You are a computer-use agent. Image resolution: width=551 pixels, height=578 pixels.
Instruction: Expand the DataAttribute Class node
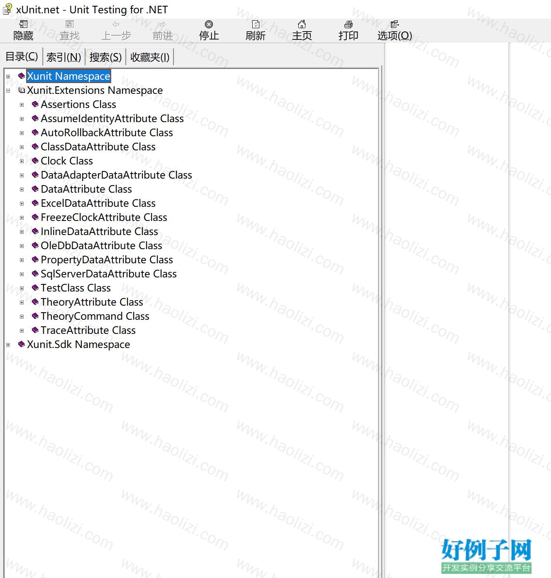[22, 190]
